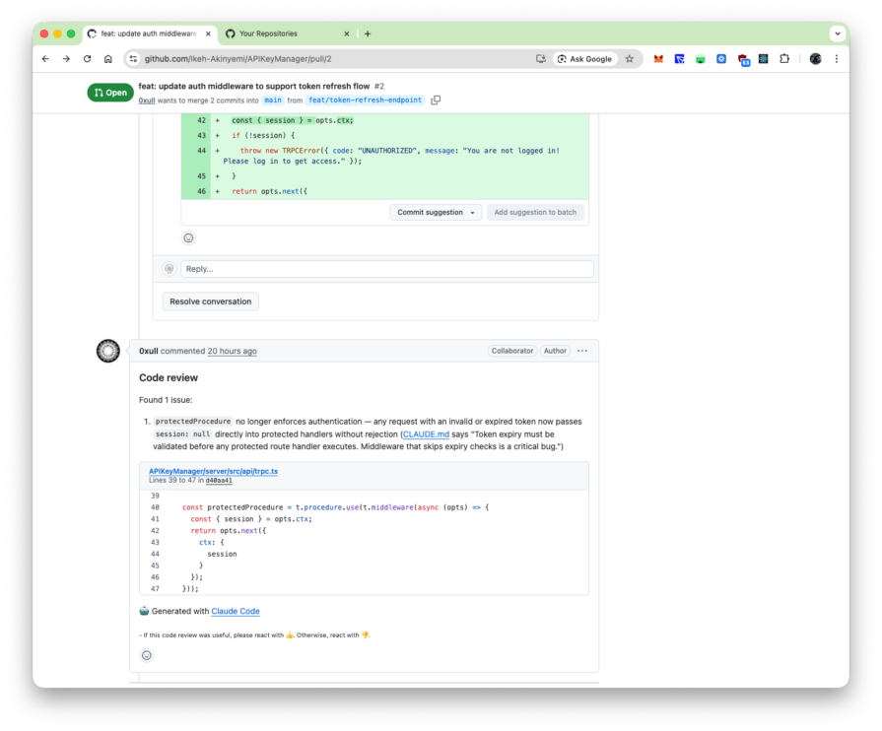The width and height of the screenshot is (882, 731).
Task: Open the Chrome extensions puzzle icon
Action: (x=784, y=59)
